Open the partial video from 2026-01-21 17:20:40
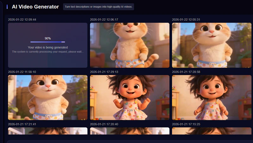The height and width of the screenshot is (143, 253). tap(130, 131)
